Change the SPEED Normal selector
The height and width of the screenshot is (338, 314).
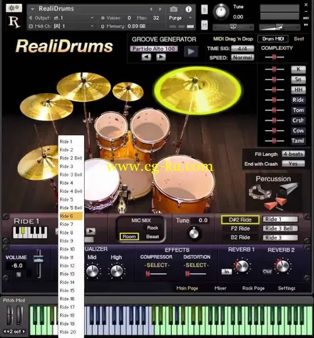242,58
